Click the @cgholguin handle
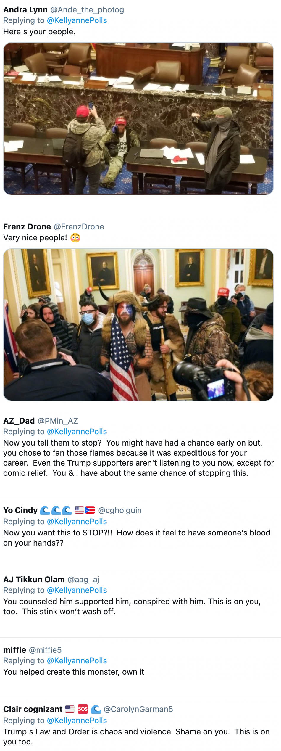The height and width of the screenshot is (751, 281). pos(120,510)
